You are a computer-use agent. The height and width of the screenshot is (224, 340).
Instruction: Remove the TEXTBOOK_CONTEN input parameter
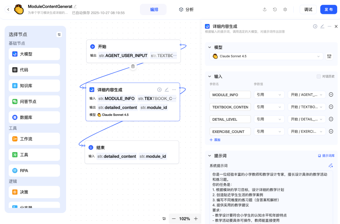coord(331,107)
